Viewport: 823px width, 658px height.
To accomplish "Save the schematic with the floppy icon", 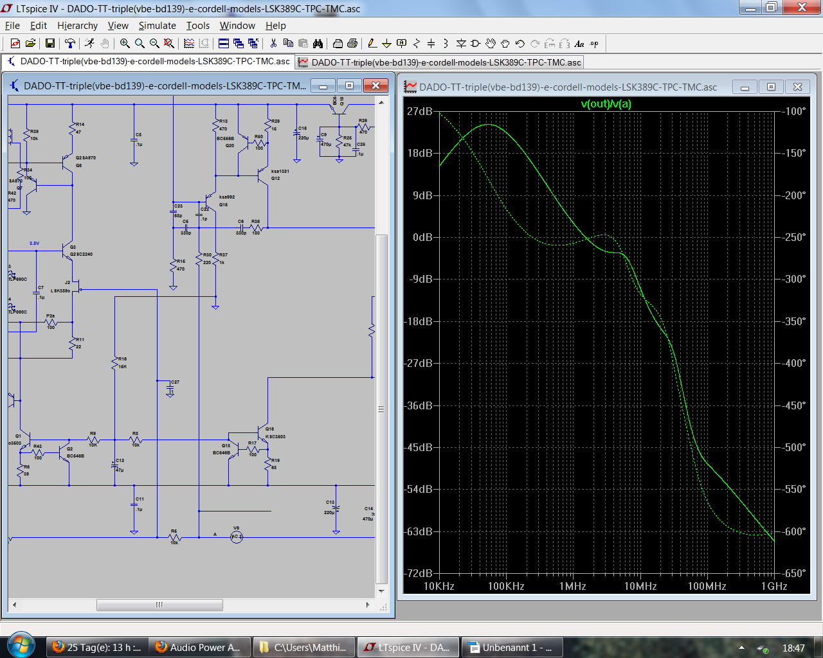I will tap(50, 43).
